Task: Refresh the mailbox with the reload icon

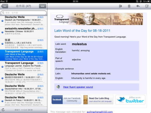Action: pos(3,110)
